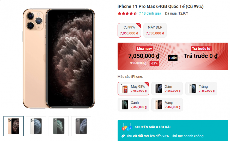The width and height of the screenshot is (230, 141).
Task: Choose the Vàng color option
Action: [167, 105]
